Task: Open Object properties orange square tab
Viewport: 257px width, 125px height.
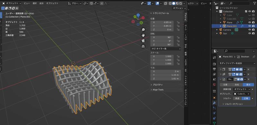Action: coord(214,98)
